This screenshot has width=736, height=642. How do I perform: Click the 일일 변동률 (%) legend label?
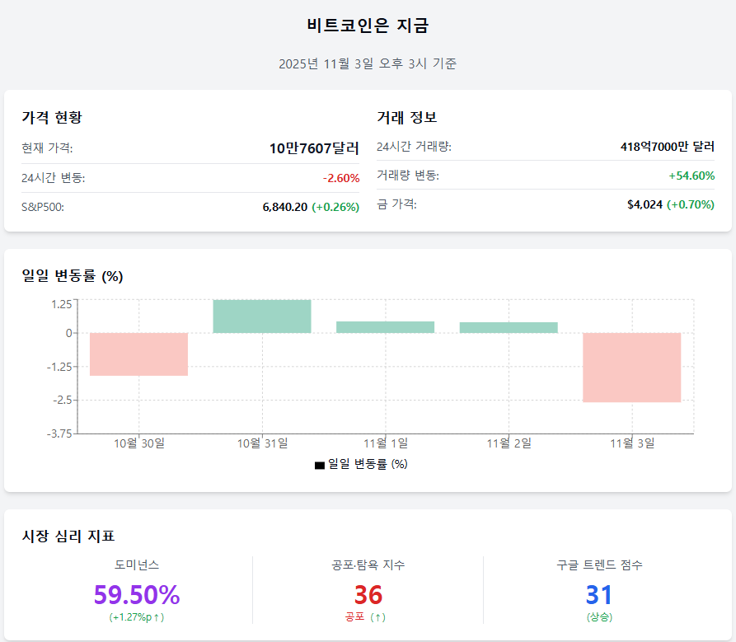368,464
